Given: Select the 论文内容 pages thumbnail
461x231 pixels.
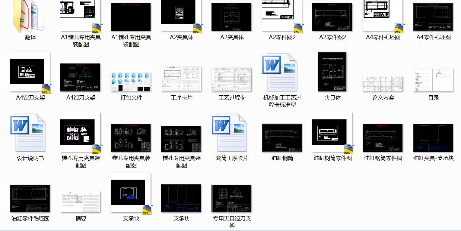Looking at the screenshot, I should coord(383,84).
